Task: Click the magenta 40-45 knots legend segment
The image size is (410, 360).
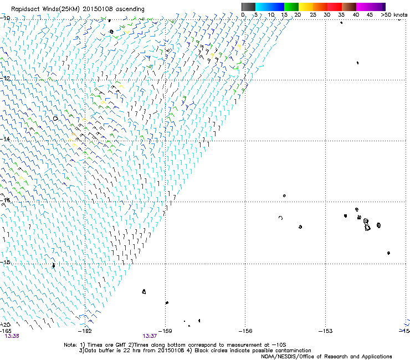Action: (x=363, y=7)
